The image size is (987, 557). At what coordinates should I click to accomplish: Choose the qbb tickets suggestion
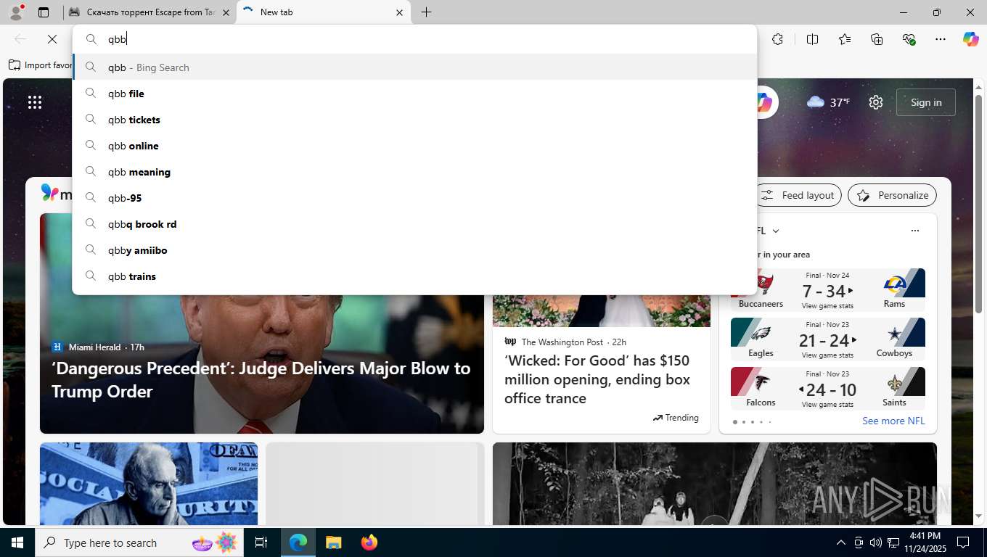[x=414, y=120]
